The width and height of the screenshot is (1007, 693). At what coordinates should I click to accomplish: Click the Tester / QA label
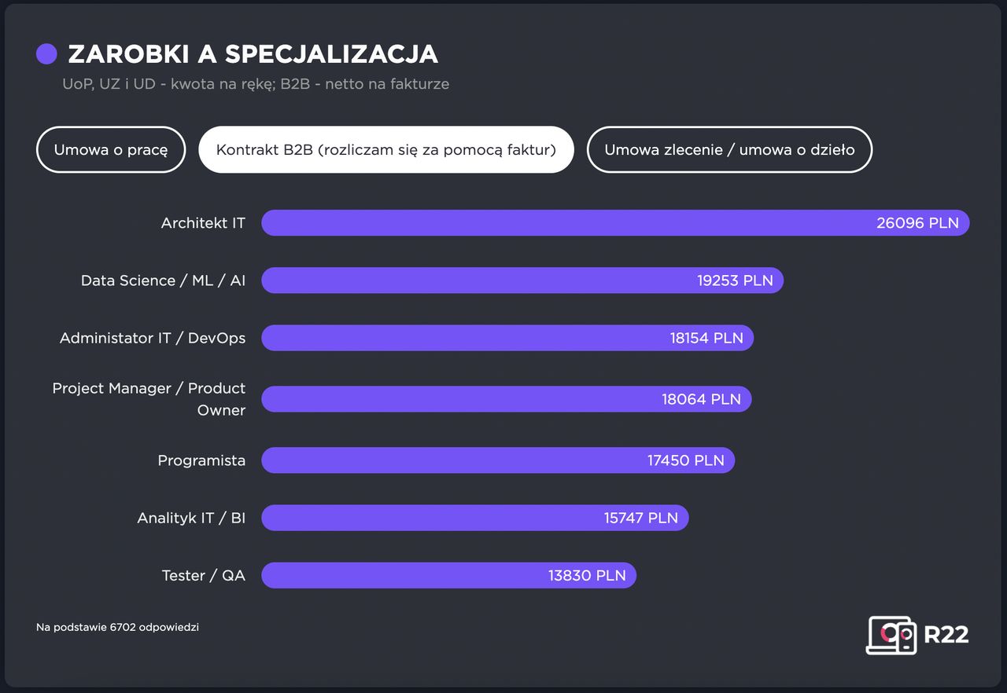pos(203,575)
